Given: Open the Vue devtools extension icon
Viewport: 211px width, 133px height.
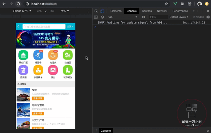Looking at the screenshot, I should pos(175,4).
